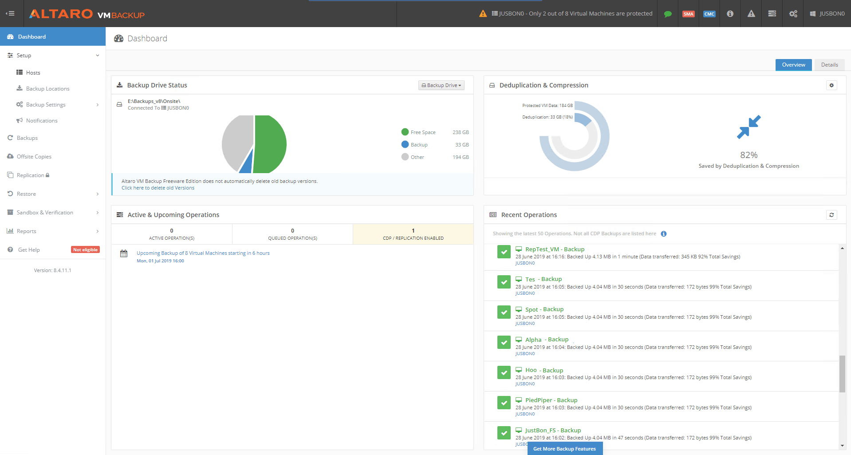Open the alerts triangle icon in header
This screenshot has width=851, height=455.
tap(751, 14)
